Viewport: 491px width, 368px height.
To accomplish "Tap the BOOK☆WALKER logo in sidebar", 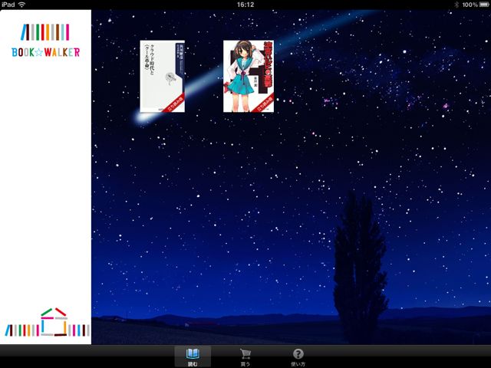I will 46,41.
